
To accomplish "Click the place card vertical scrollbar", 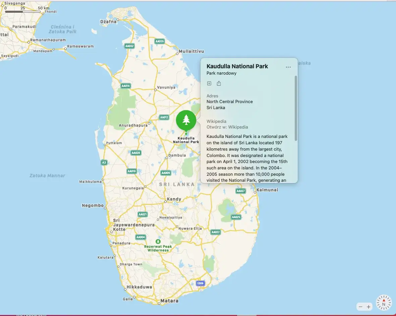I will [x=296, y=108].
